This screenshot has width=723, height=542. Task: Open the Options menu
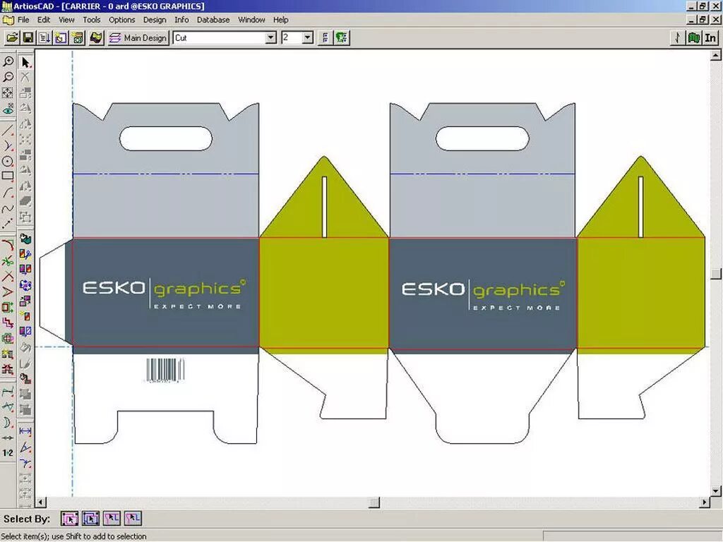121,20
